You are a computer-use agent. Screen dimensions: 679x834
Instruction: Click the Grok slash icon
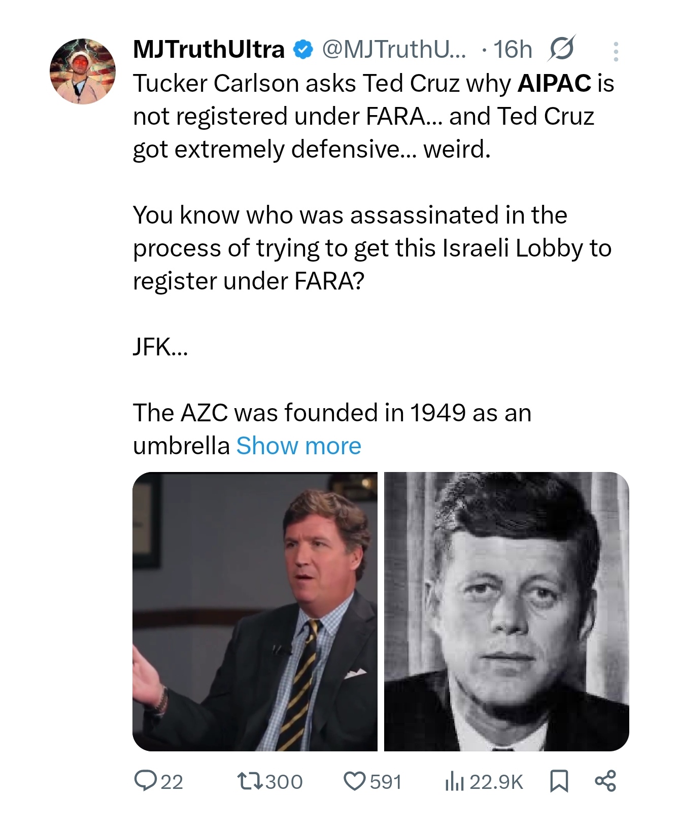(x=561, y=49)
